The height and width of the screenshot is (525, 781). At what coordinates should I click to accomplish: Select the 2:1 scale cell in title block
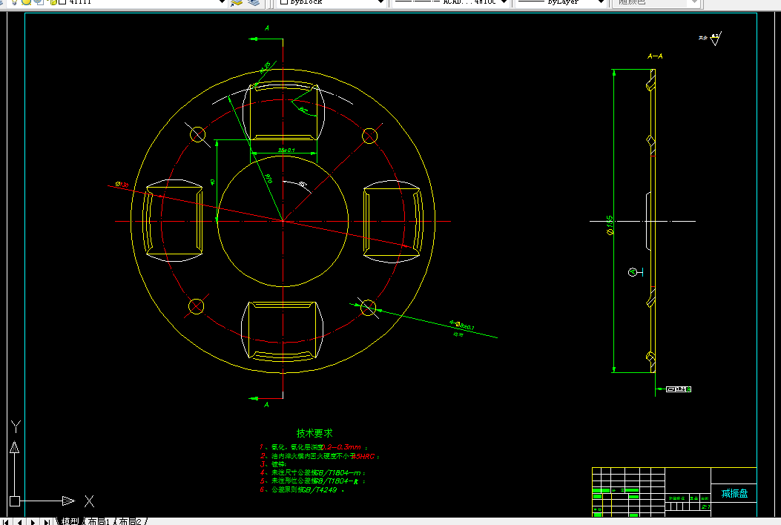705,506
